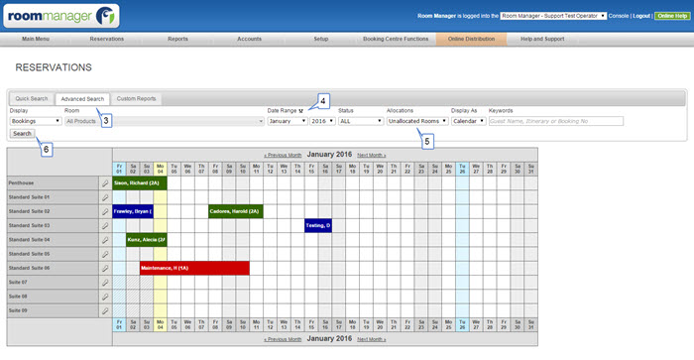
Task: Click pencil icon for Standard Suite 02
Action: (x=105, y=211)
